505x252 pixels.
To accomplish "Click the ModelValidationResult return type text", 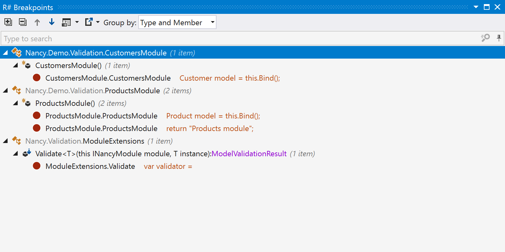I will (249, 154).
